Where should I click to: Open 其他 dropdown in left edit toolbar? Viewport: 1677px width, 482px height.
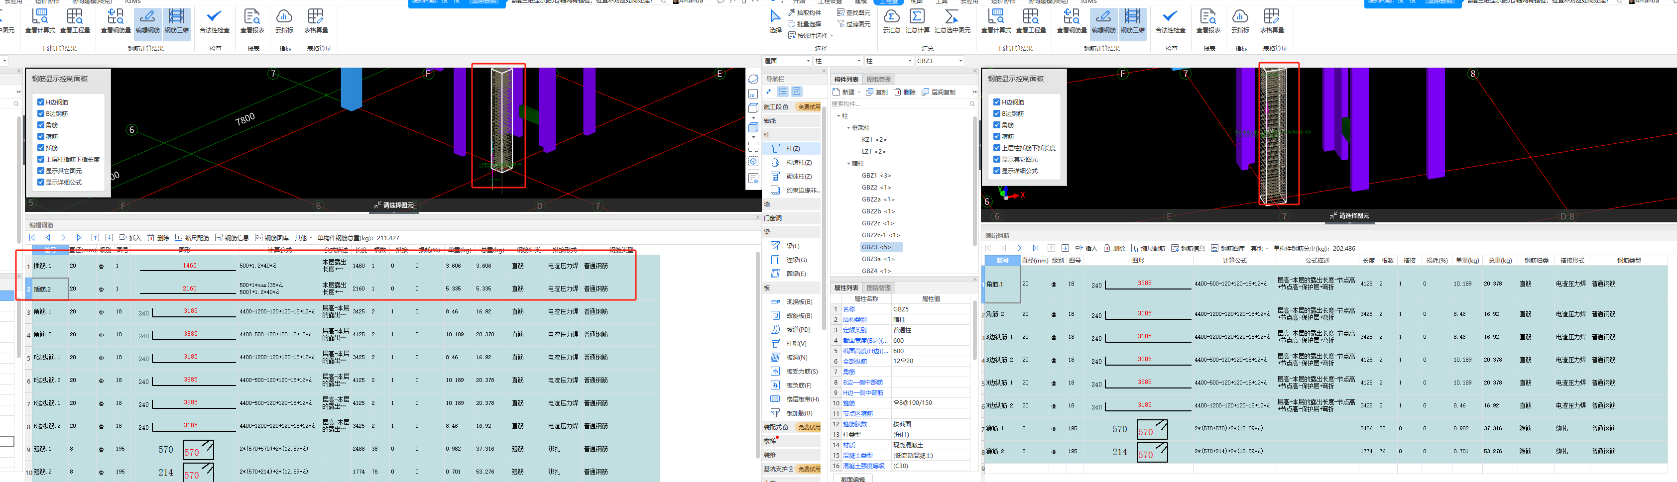tap(303, 238)
